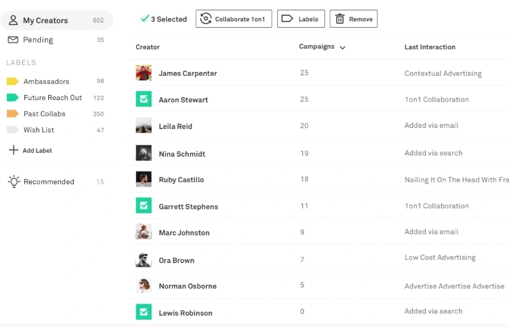
Task: Click the Campaigns column header text
Action: [x=316, y=46]
